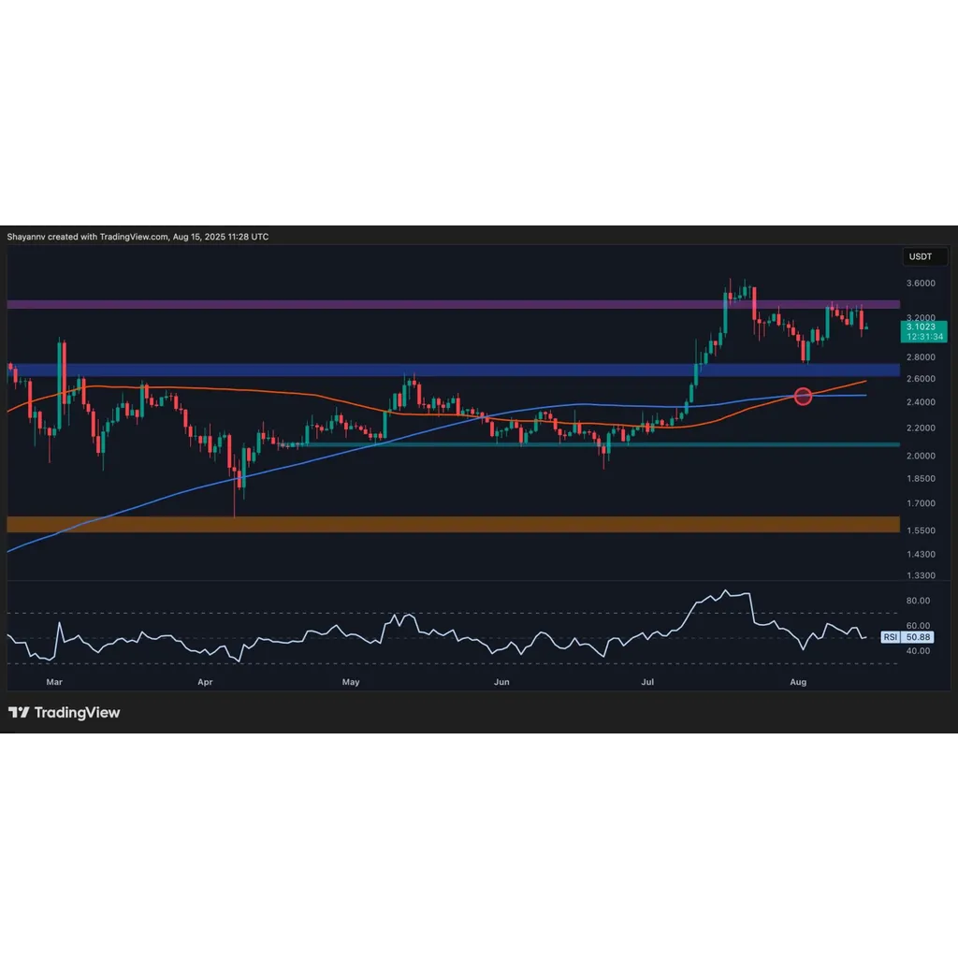Click the 1.3300 price axis label
This screenshot has width=958, height=958.
click(x=921, y=575)
